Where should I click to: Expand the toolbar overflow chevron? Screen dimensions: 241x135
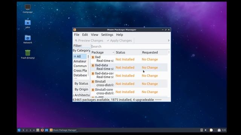tap(169, 40)
